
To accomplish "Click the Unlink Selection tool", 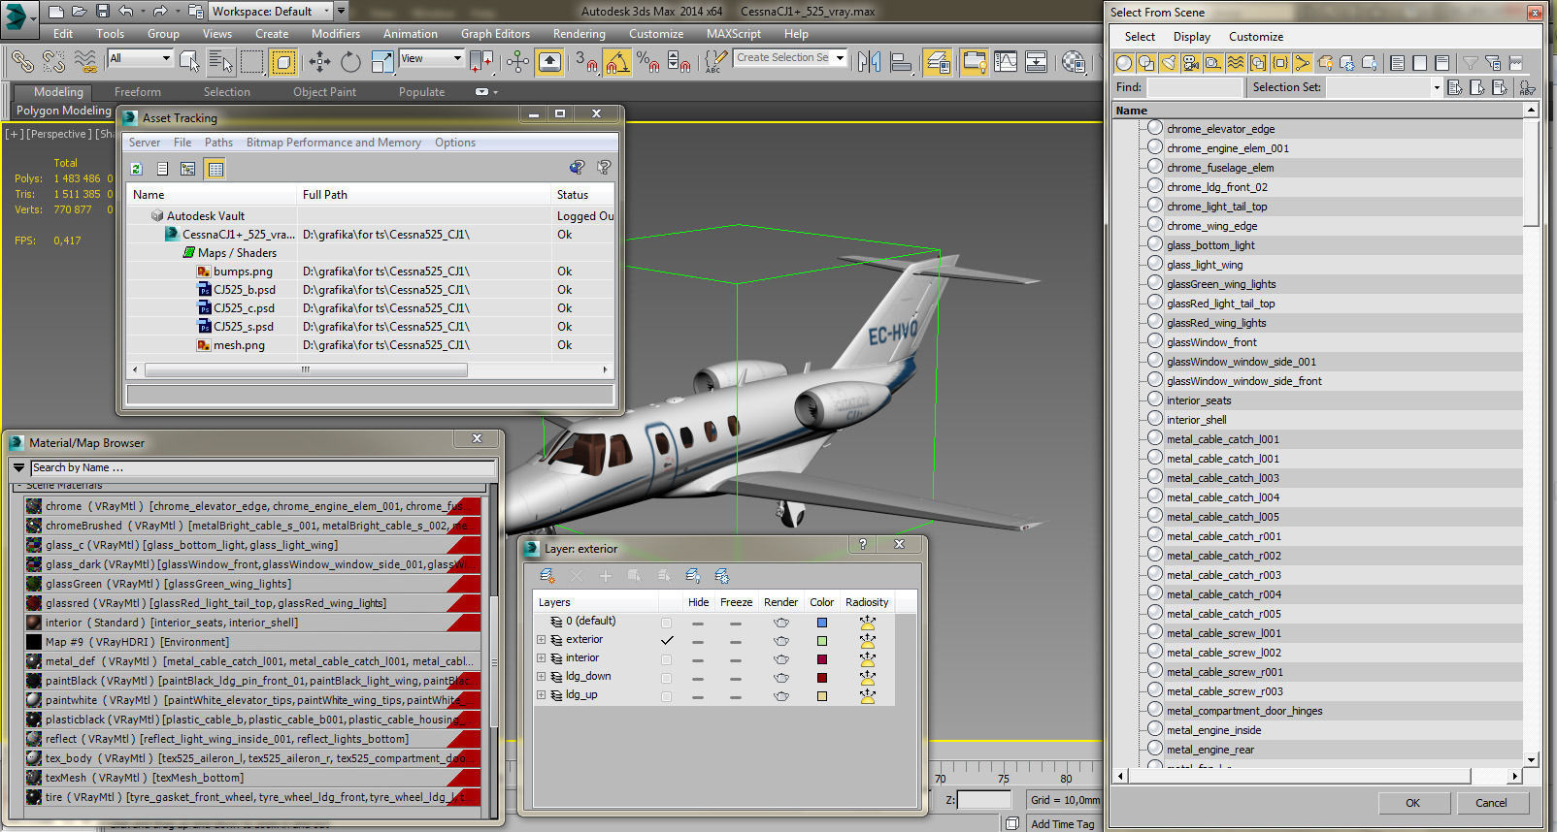I will click(x=53, y=62).
